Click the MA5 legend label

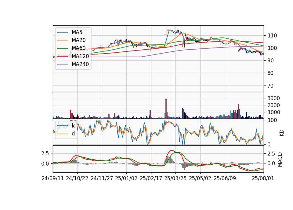[x=77, y=32]
